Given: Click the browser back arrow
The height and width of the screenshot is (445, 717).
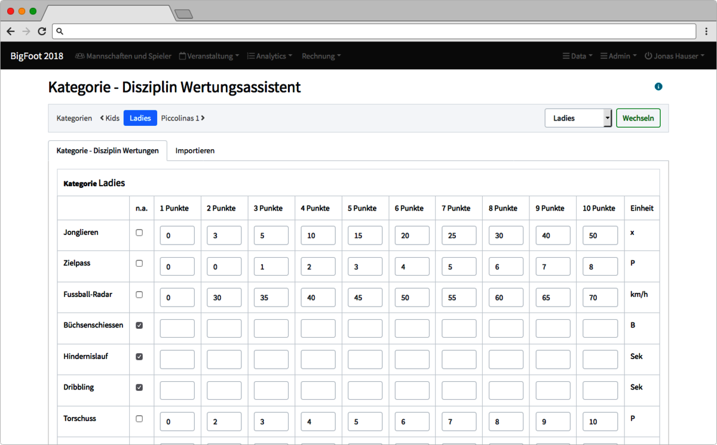Looking at the screenshot, I should [11, 31].
